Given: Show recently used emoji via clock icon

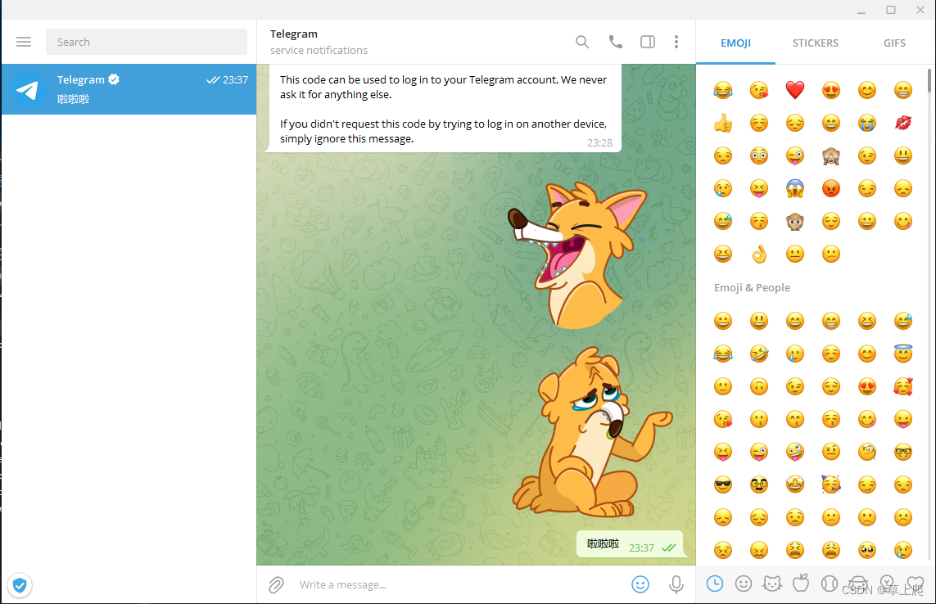Looking at the screenshot, I should pos(715,584).
